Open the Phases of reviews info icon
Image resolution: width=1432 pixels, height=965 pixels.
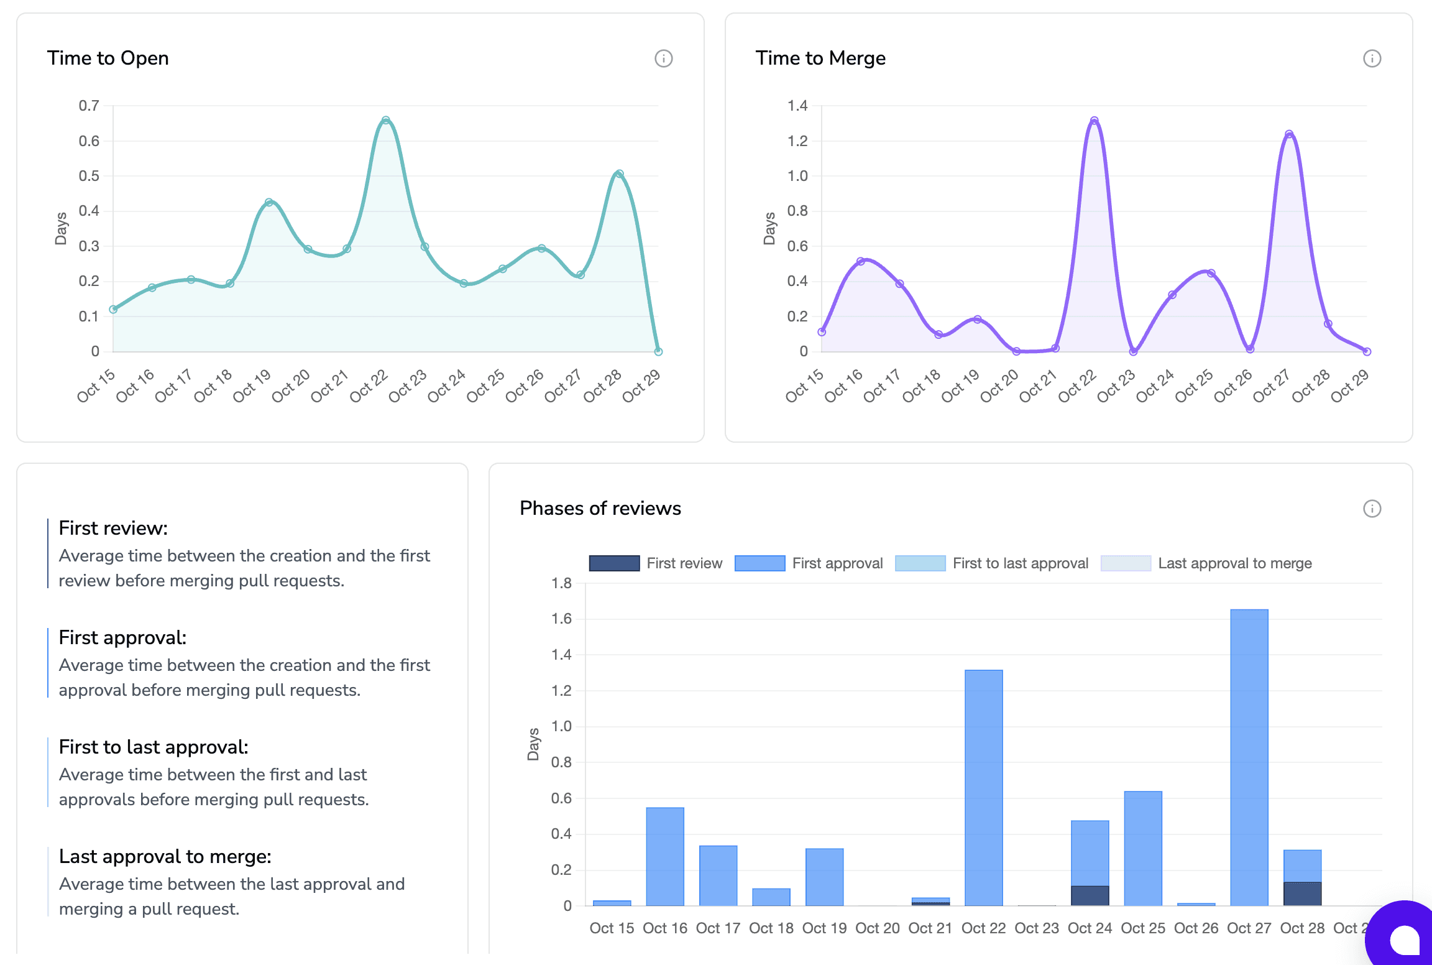coord(1372,509)
